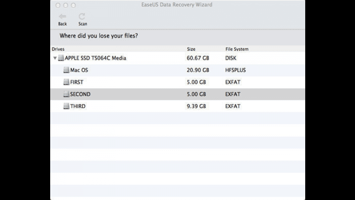Click the Back button label
Screen dimensions: 355x200
[62, 24]
